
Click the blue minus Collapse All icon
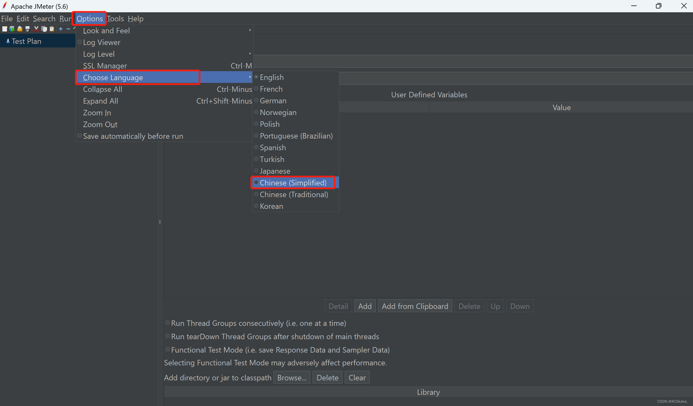pyautogui.click(x=68, y=29)
